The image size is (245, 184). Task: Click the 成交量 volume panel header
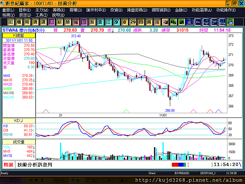pos(19,142)
